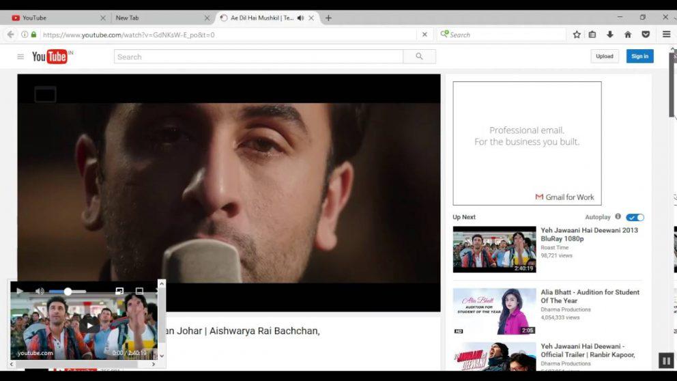Click search engine magnifier in browser search box
This screenshot has width=677, height=381.
click(444, 34)
